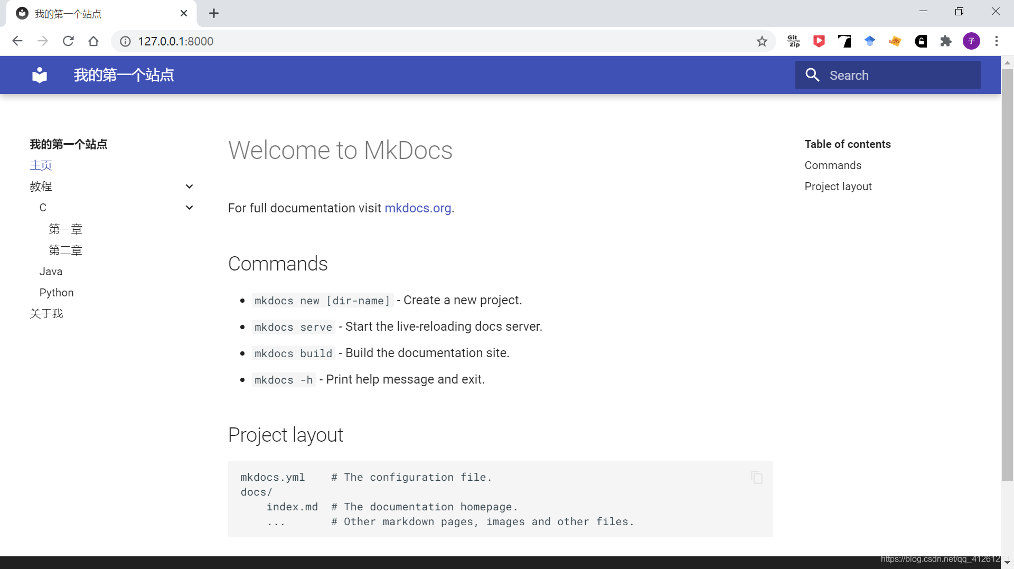The height and width of the screenshot is (569, 1014).
Task: Click the 'mkdocs -h' code snippet
Action: pos(284,380)
